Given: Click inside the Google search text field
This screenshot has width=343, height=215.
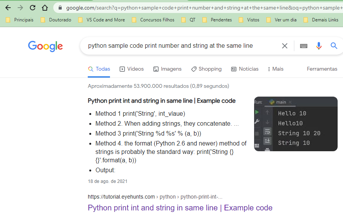Looking at the screenshot, I should [180, 46].
